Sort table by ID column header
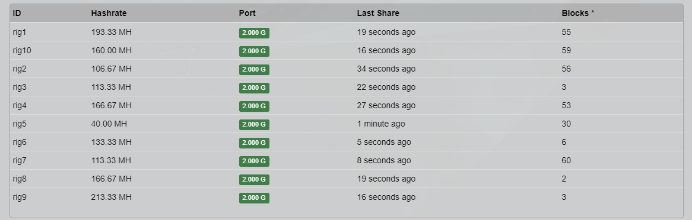Image resolution: width=692 pixels, height=220 pixels. (x=17, y=13)
